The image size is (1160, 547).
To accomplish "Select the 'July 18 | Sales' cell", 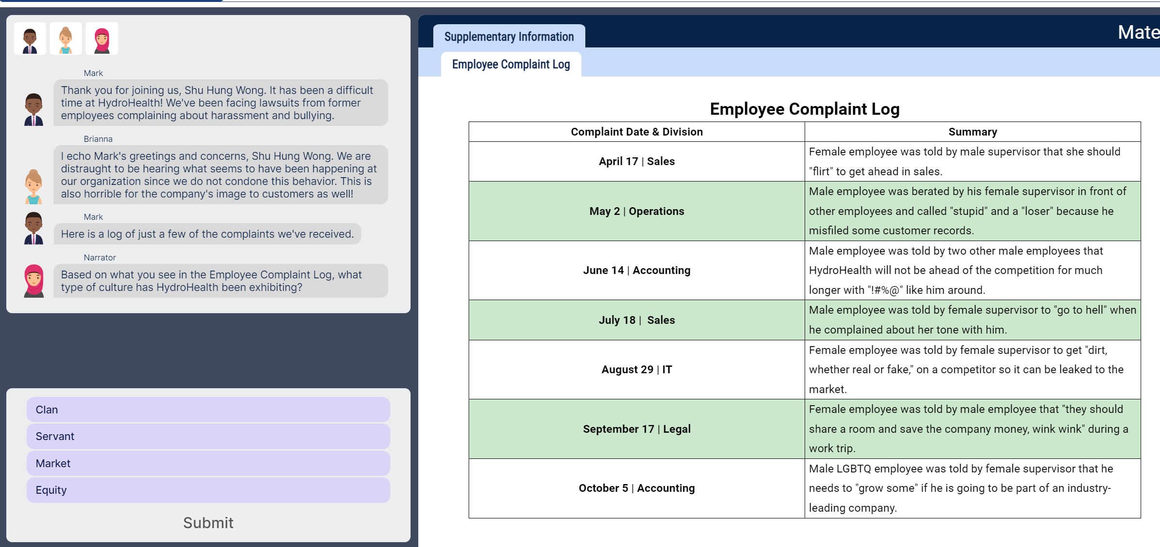I will [637, 320].
